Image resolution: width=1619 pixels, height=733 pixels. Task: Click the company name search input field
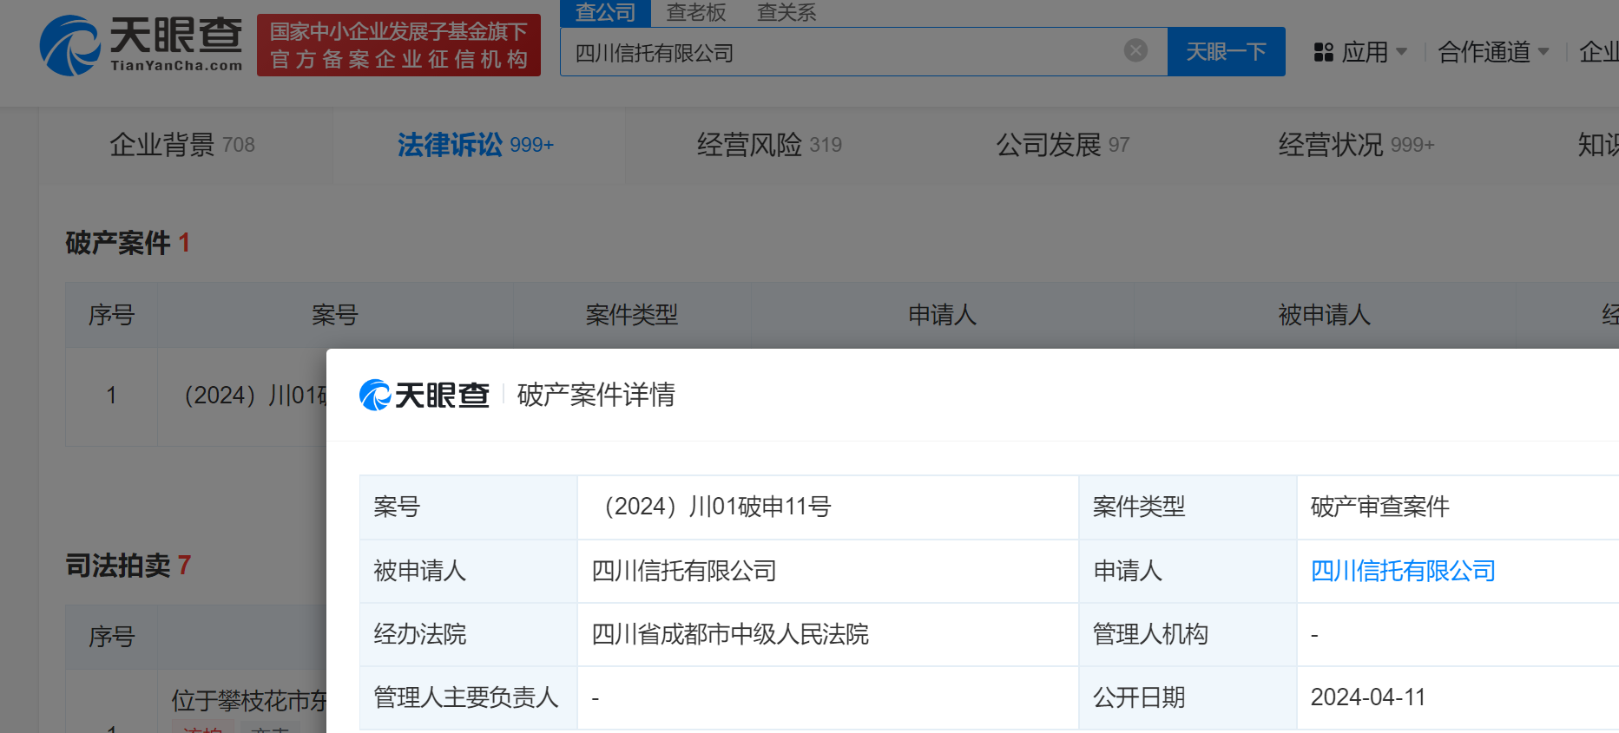click(842, 52)
